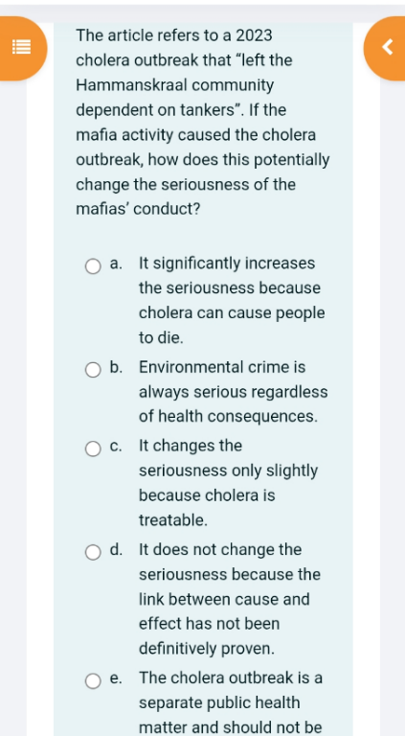
Task: Click answer text 'The cholera outbreak is a separate'
Action: [x=231, y=702]
